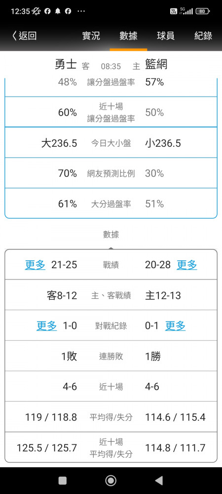The height and width of the screenshot is (494, 222).
Task: Open 更多 link beside 20-28 record
Action: tap(187, 265)
